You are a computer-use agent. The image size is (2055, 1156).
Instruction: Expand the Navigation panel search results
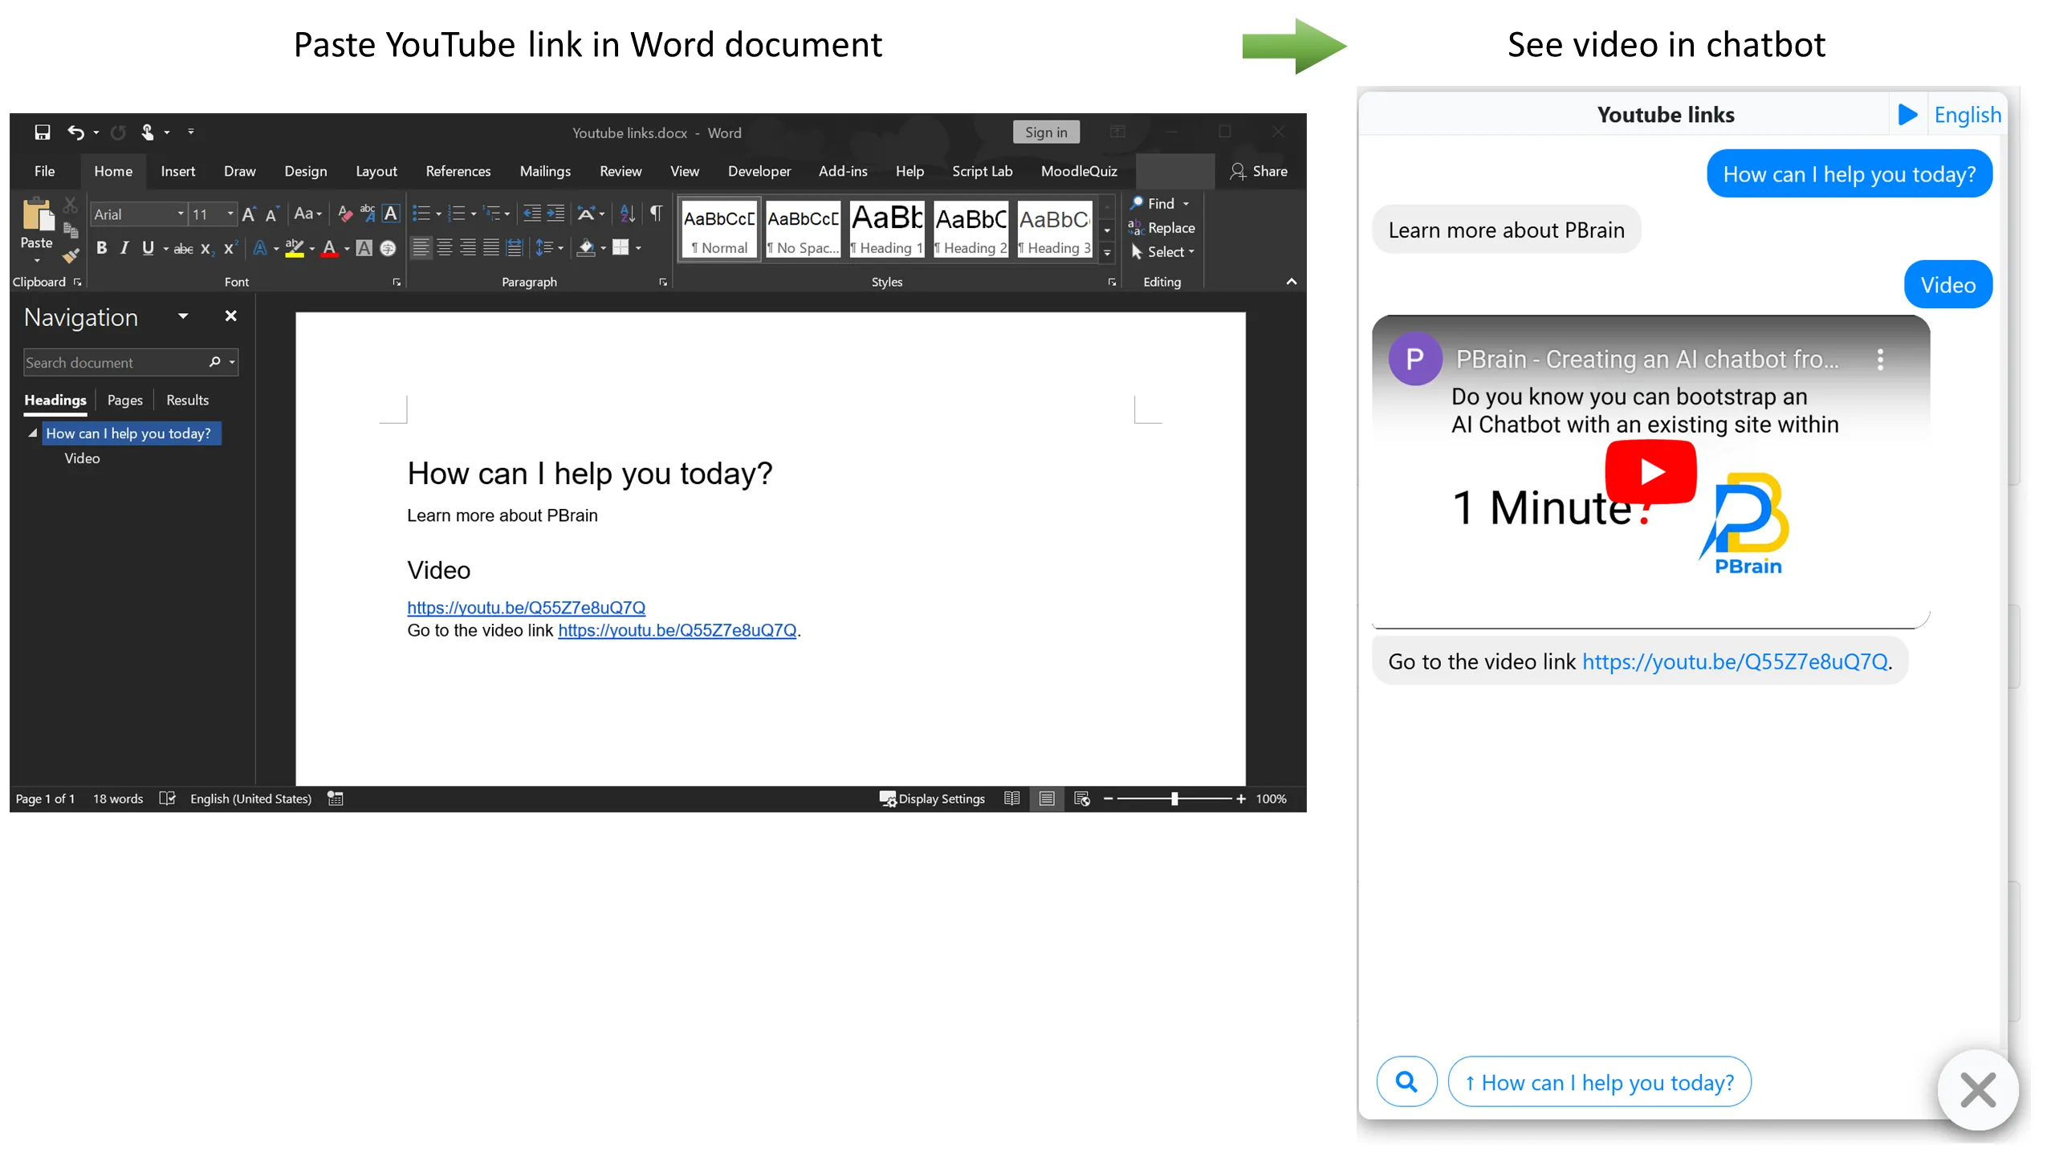click(188, 400)
